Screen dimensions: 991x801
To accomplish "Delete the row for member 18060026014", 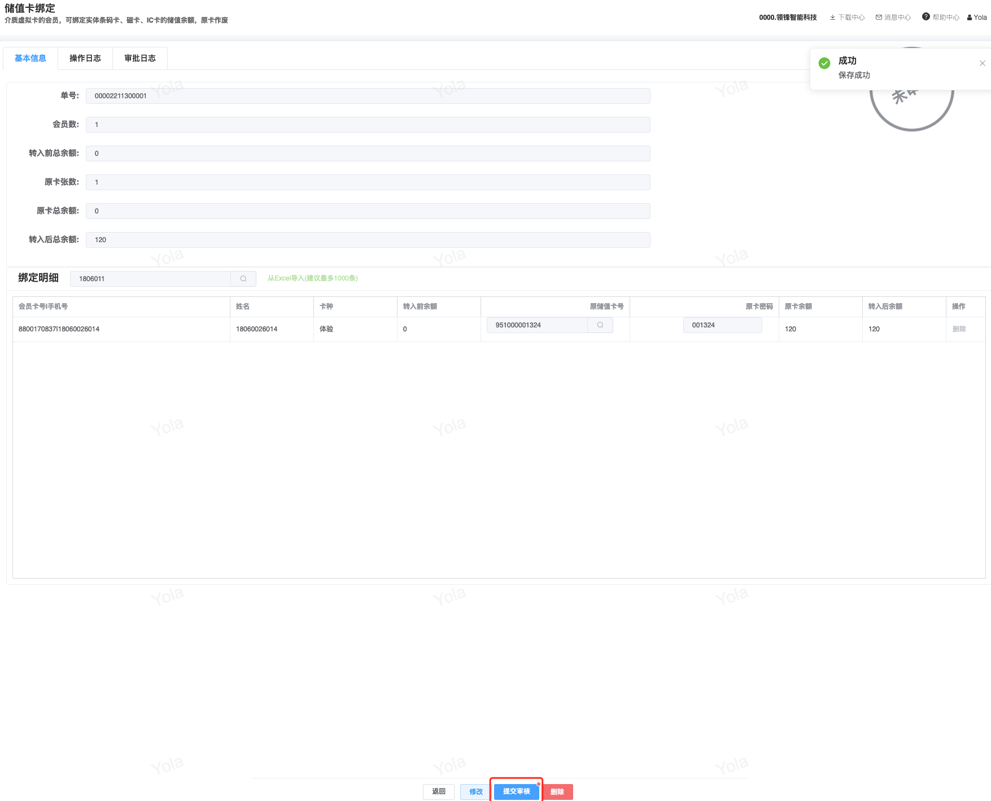I will tap(959, 329).
